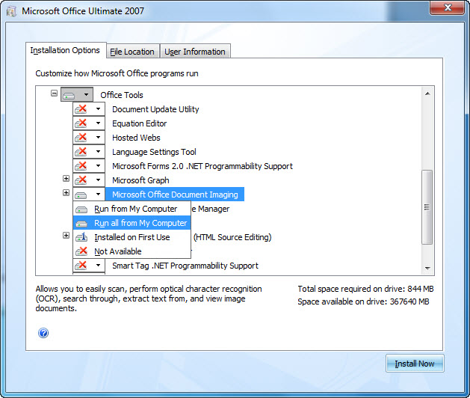Open Language Settings Tool dropdown arrow
Viewport: 470px width, 398px height.
point(98,152)
